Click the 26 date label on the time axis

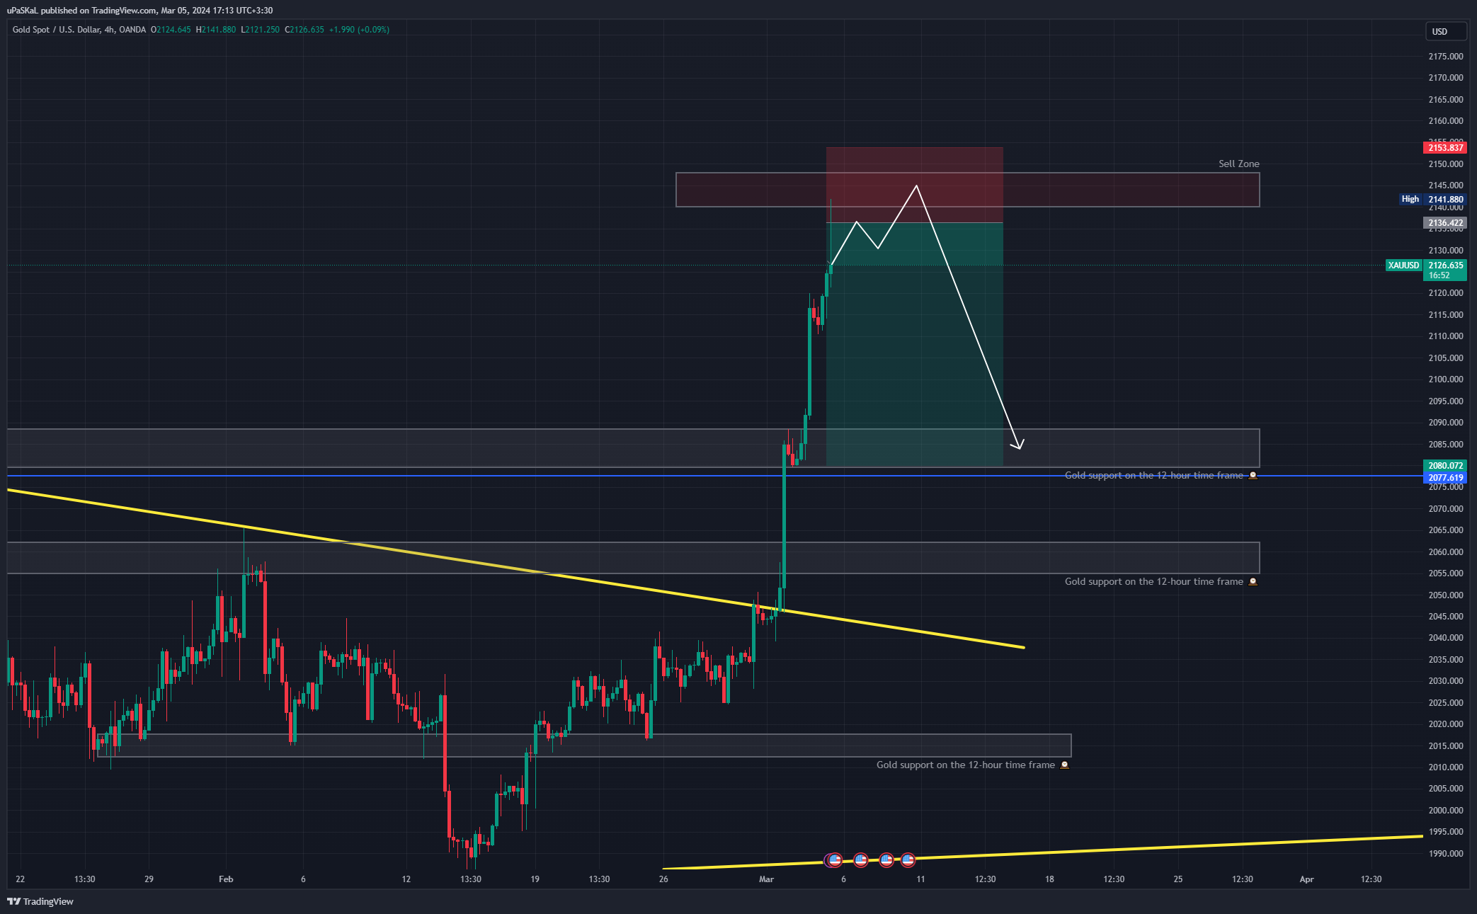(663, 879)
